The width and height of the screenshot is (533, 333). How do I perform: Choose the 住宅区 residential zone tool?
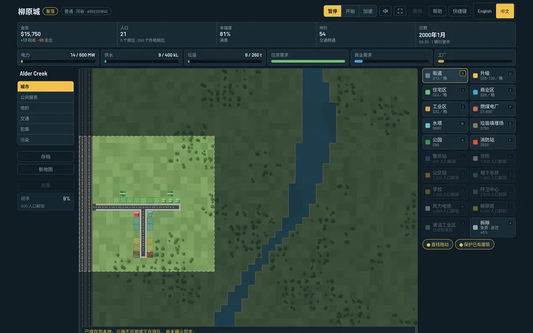click(445, 92)
